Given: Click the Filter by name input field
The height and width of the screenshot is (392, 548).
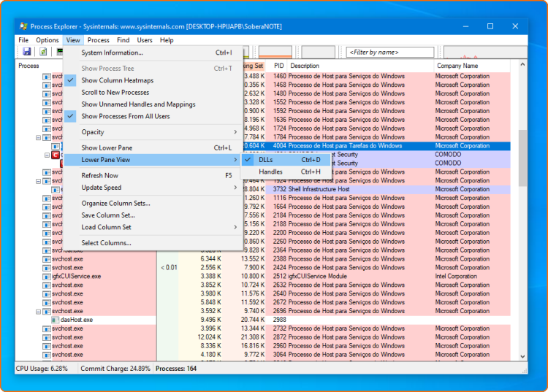Looking at the screenshot, I should pyautogui.click(x=390, y=53).
